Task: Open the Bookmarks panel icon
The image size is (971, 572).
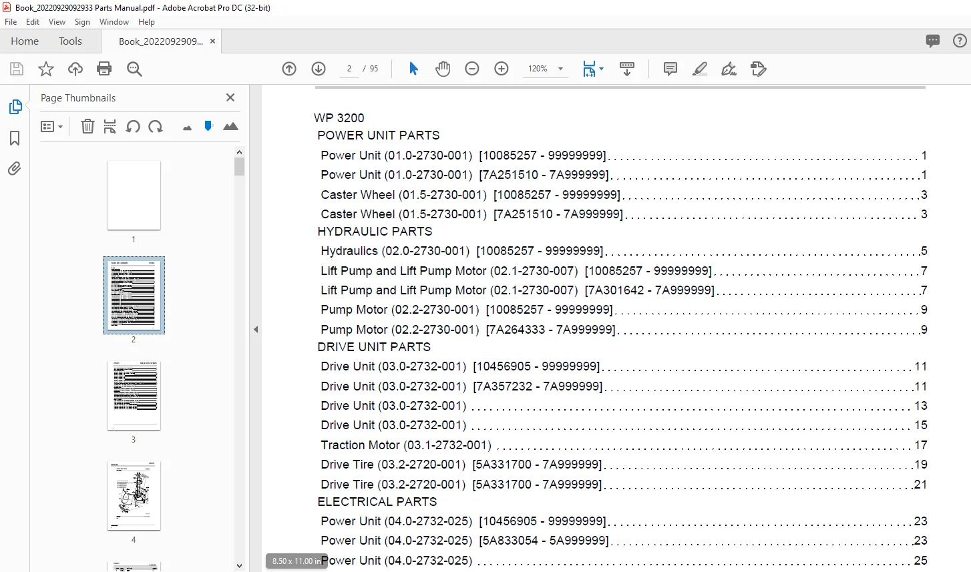Action: [x=15, y=138]
